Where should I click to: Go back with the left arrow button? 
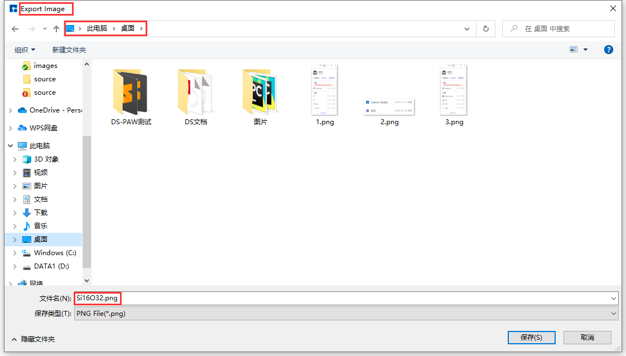[x=15, y=29]
